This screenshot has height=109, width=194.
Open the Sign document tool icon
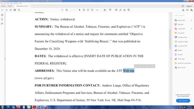point(125,10)
